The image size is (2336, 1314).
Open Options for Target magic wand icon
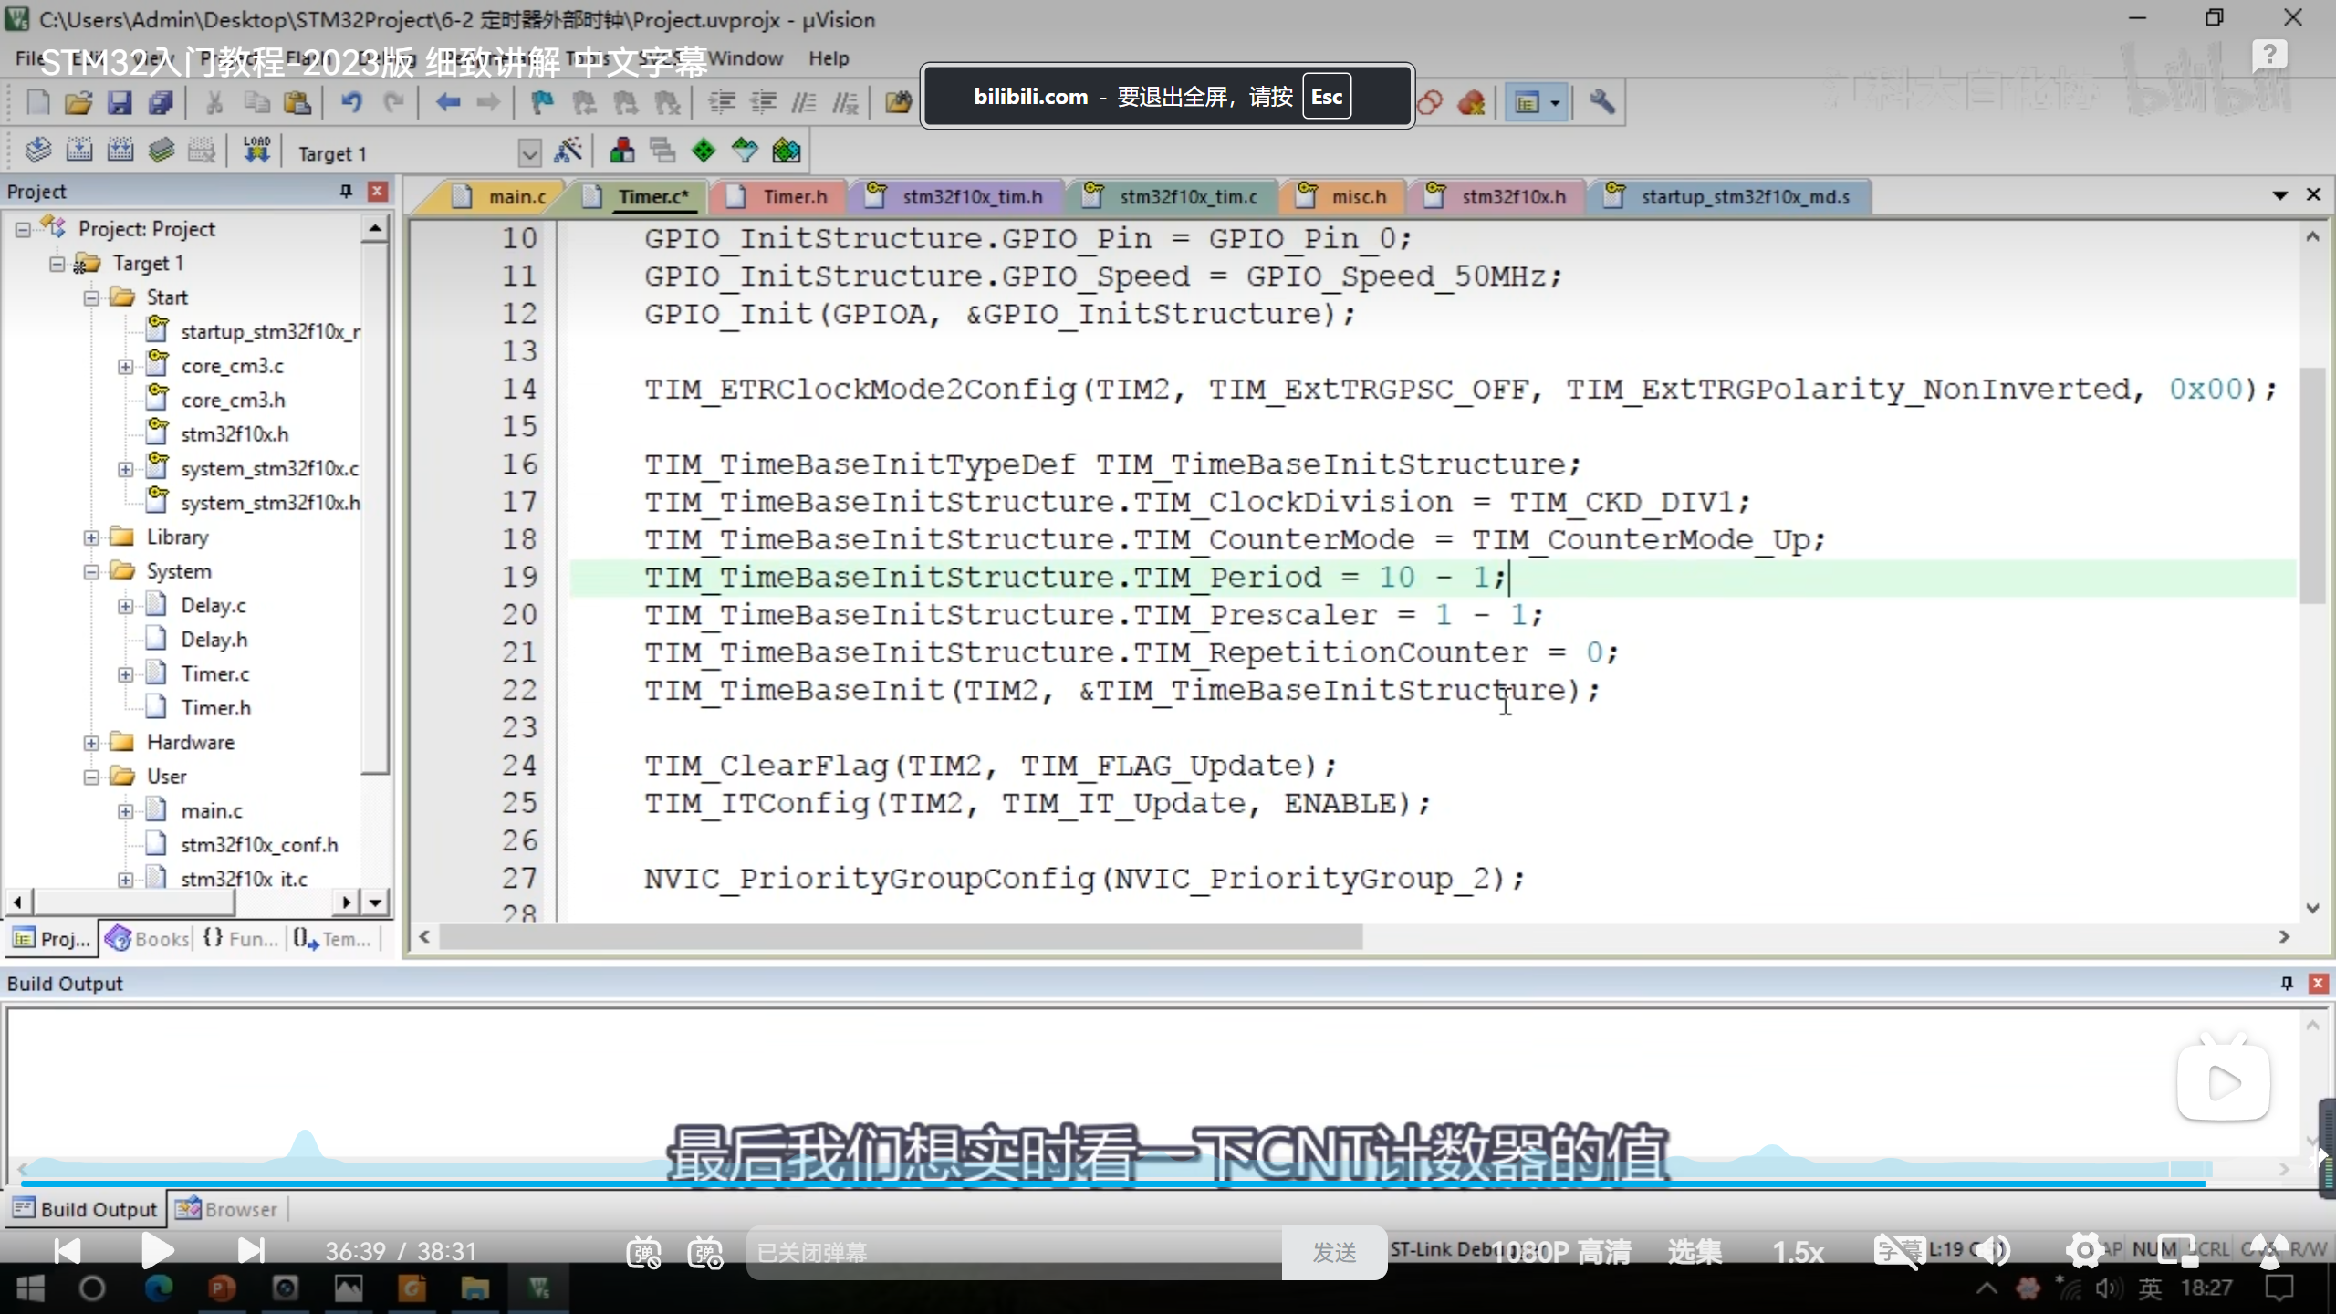[x=568, y=151]
